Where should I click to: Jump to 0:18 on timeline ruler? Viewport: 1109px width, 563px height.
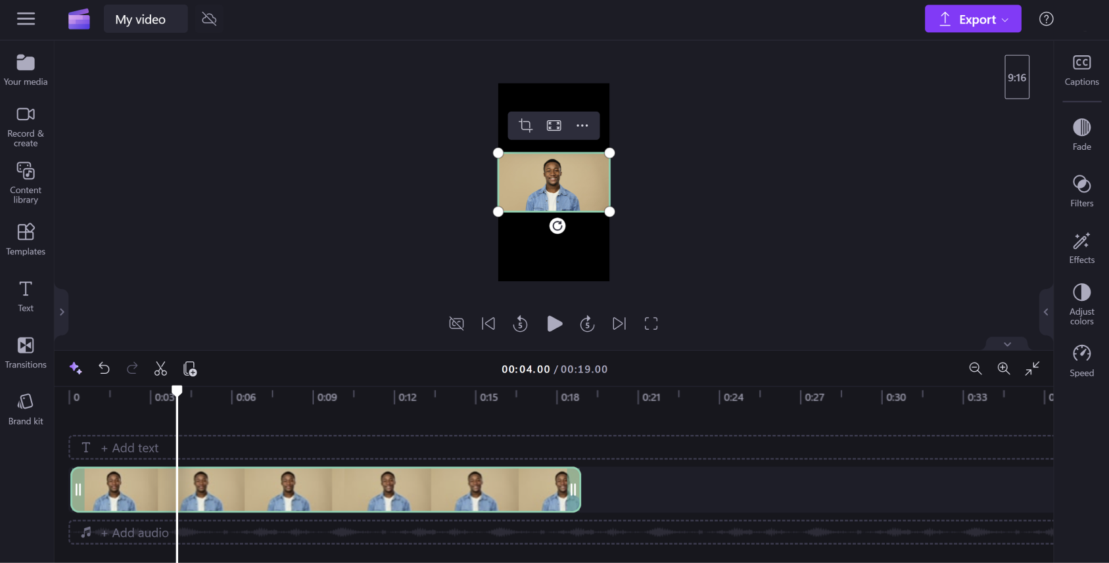coord(570,397)
